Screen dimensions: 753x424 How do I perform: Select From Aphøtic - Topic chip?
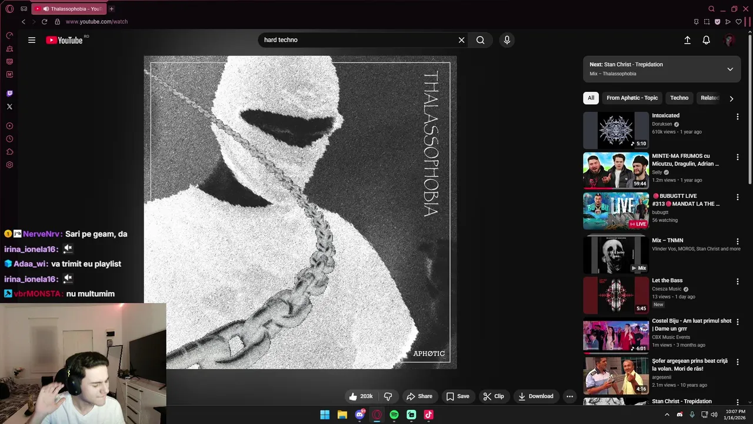(632, 98)
